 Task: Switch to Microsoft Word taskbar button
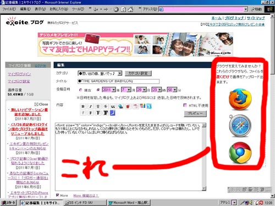coord(129,203)
